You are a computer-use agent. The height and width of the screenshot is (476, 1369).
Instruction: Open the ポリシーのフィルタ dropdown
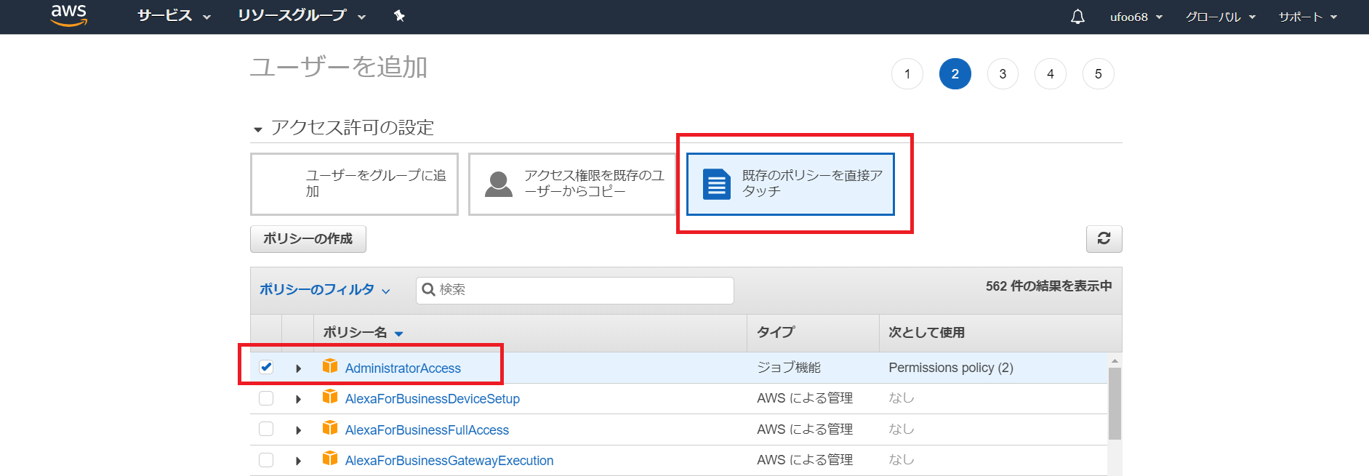click(325, 289)
